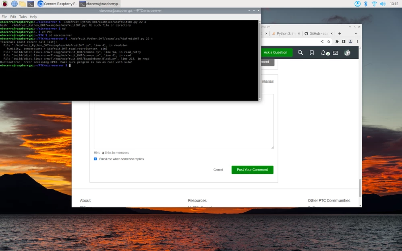Launch terminal from the taskbar launcher icon
402x251 pixels.
[x=31, y=4]
